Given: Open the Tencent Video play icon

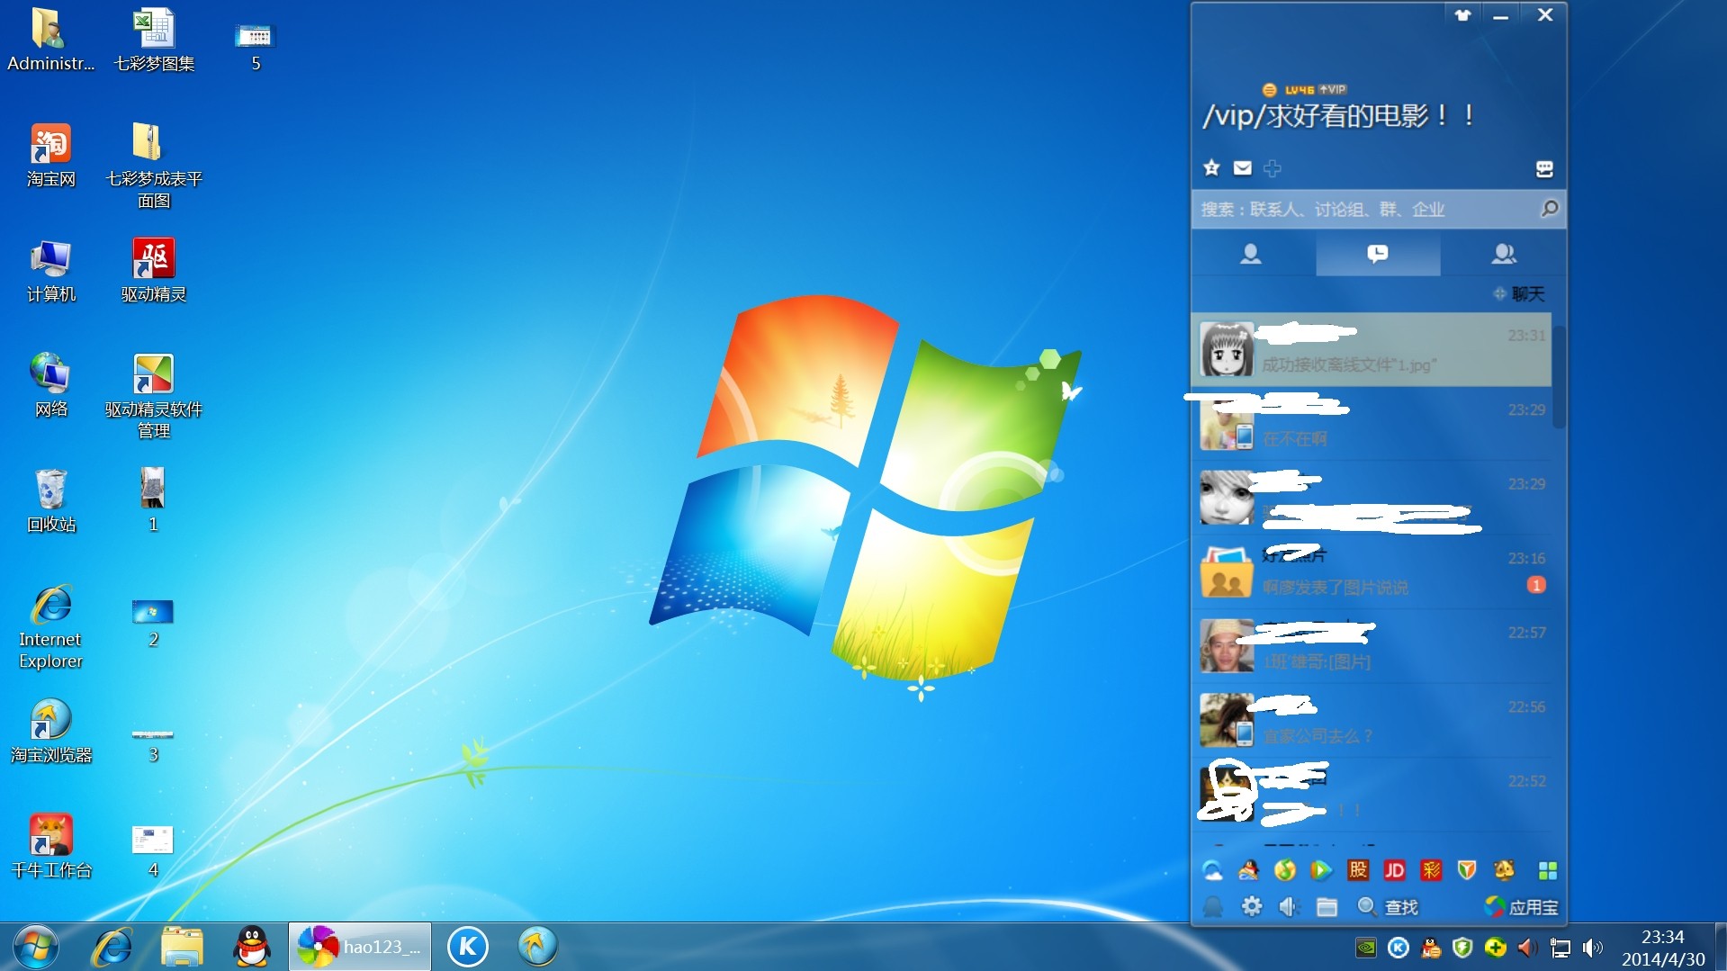Looking at the screenshot, I should (x=1321, y=870).
